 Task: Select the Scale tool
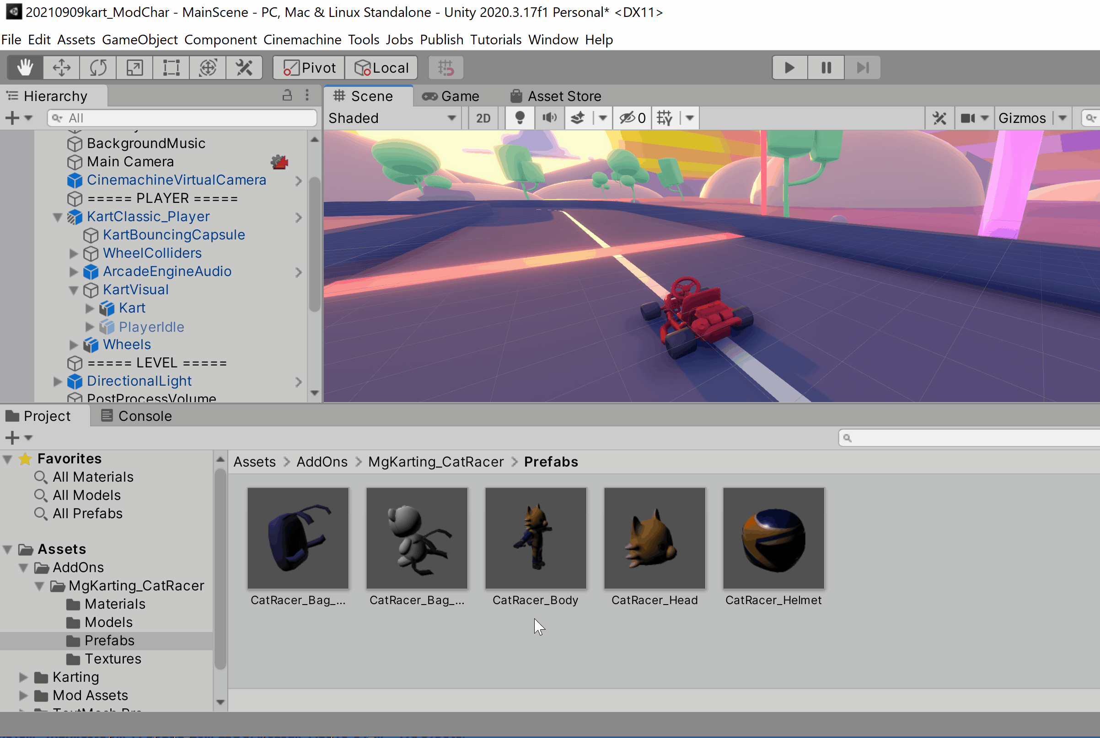pos(135,68)
